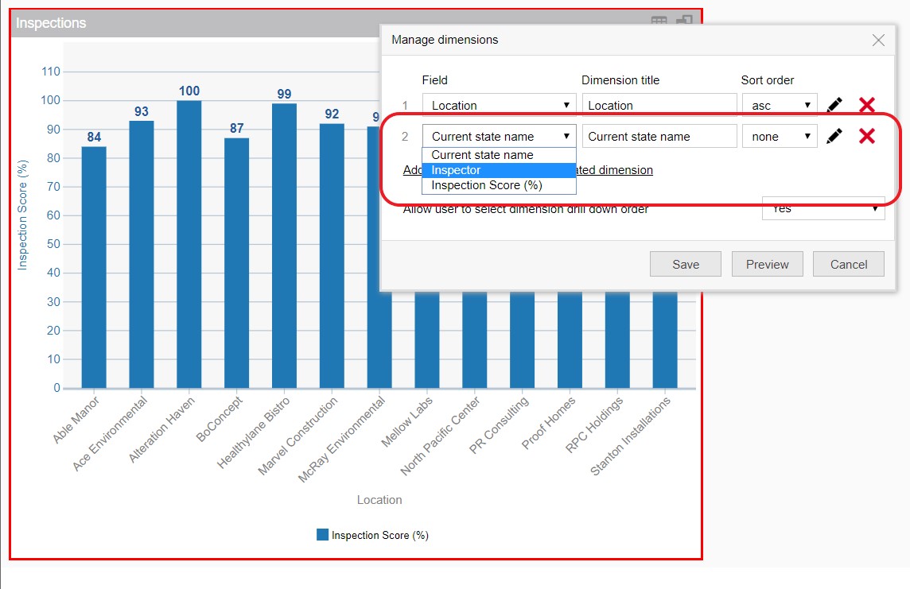Edit the Current state name dimension via pencil
The height and width of the screenshot is (589, 910).
(834, 137)
